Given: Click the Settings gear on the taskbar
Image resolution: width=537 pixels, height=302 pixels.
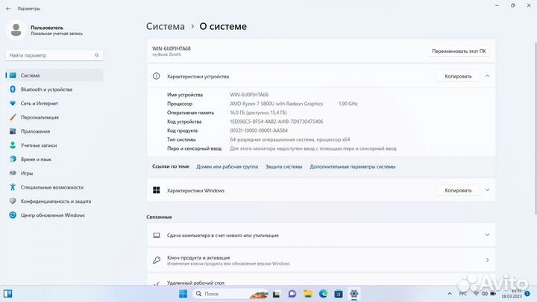Looking at the screenshot, I should click(x=354, y=294).
